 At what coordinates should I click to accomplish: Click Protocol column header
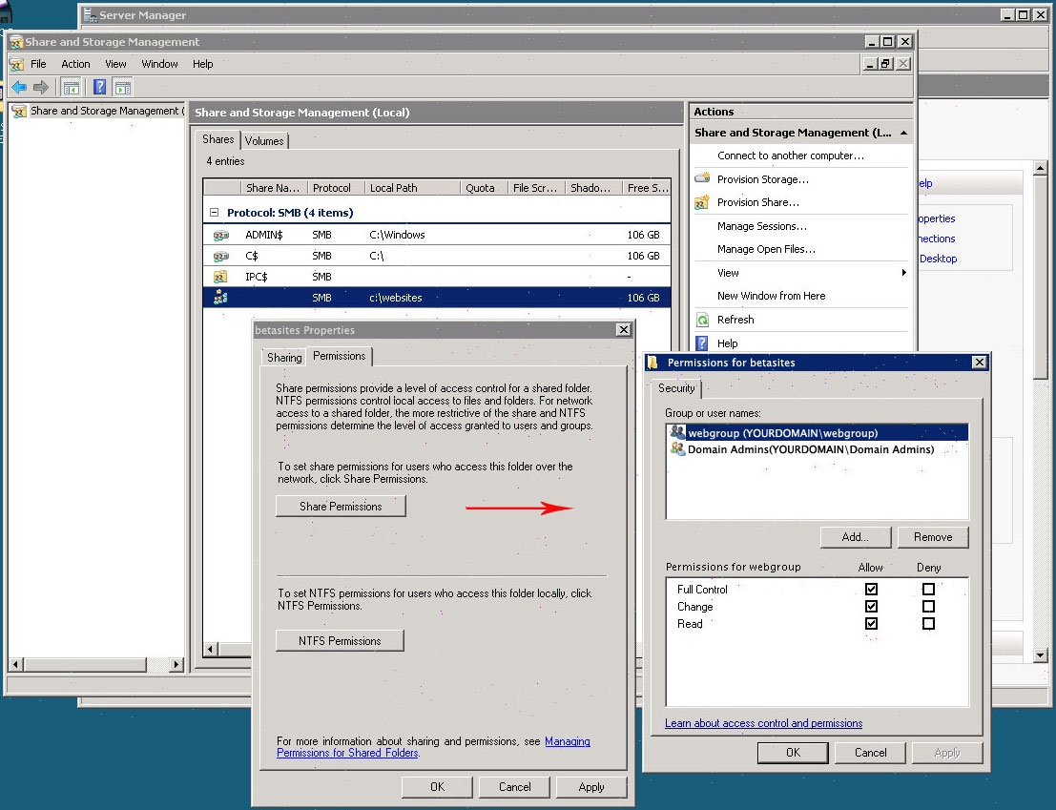336,188
